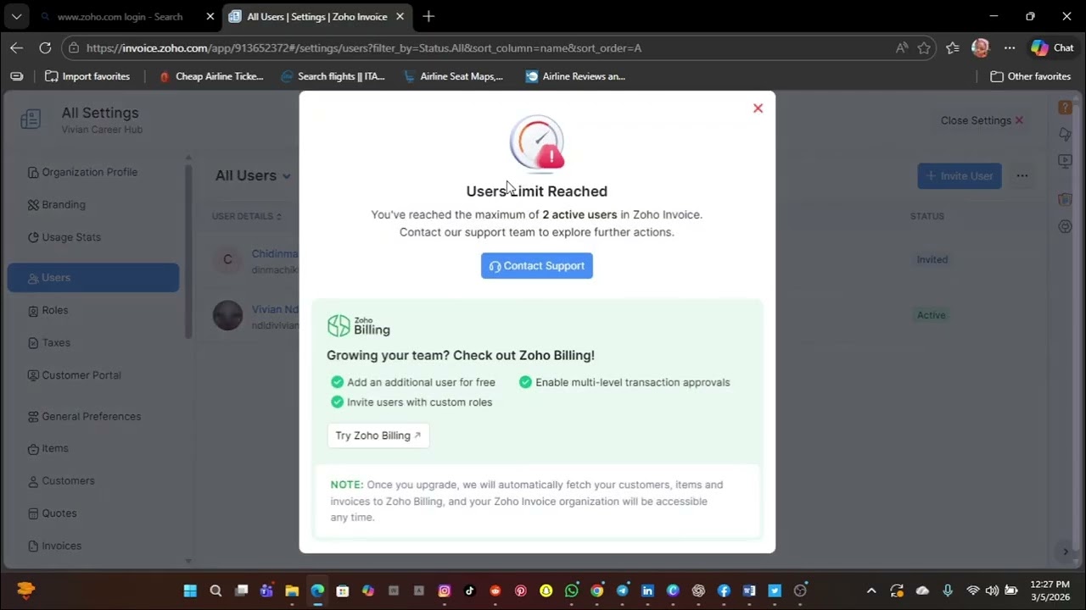
Task: Open Copilot Chat
Action: click(1052, 48)
